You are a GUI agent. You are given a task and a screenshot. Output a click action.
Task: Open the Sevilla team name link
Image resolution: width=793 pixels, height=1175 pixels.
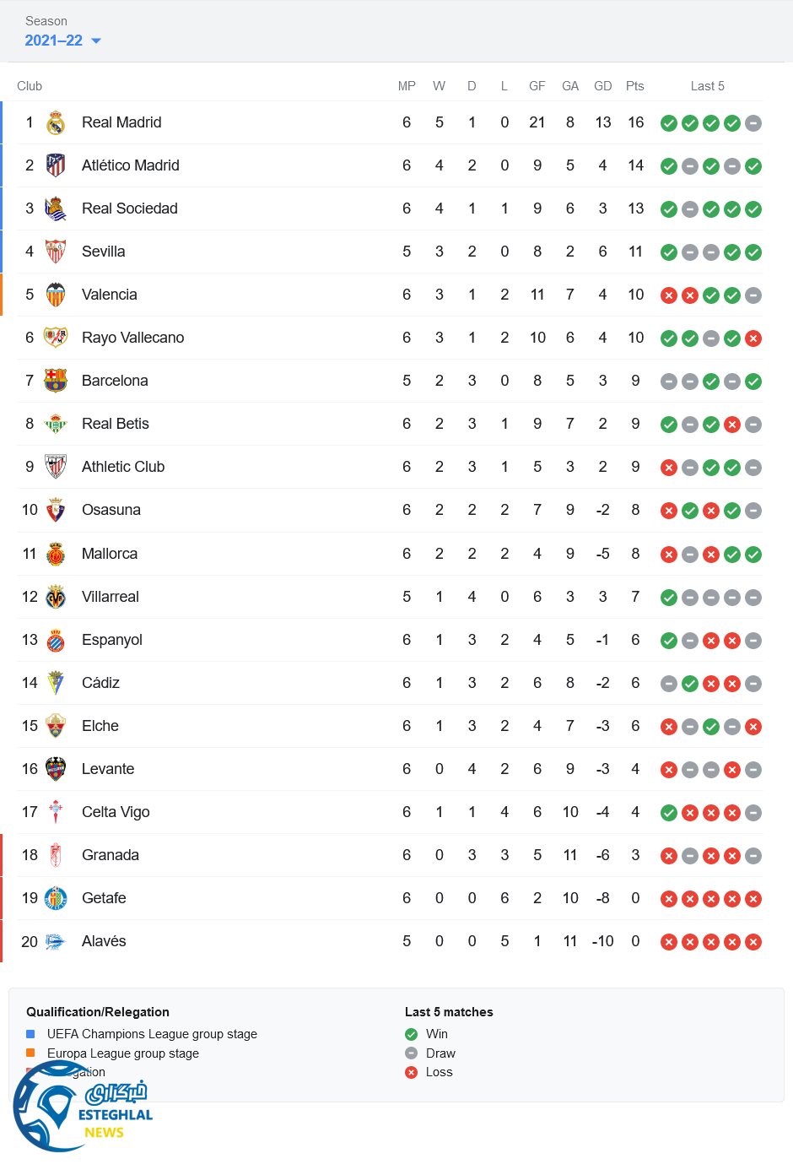point(103,252)
